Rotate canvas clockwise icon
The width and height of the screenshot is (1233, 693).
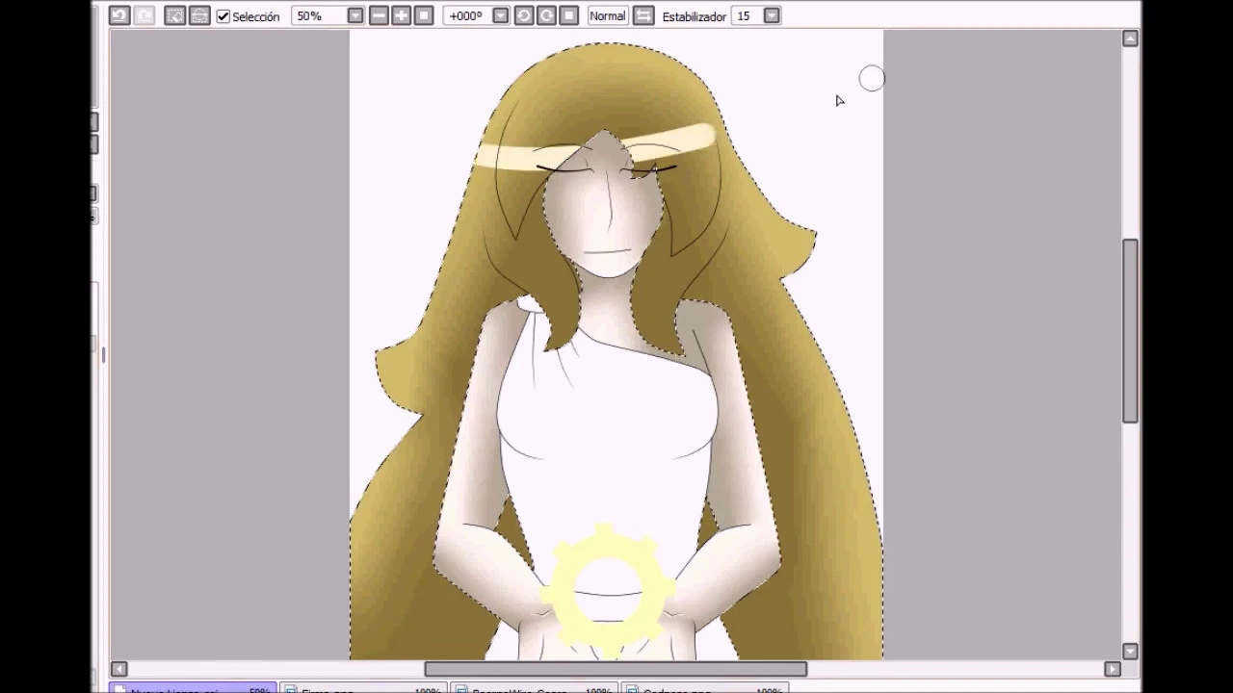(546, 15)
